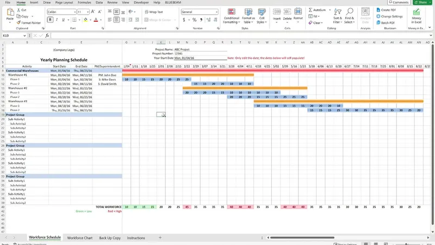Collapse the ribbon with the chevron
Image resolution: width=435 pixels, height=245 pixels.
pyautogui.click(x=430, y=28)
